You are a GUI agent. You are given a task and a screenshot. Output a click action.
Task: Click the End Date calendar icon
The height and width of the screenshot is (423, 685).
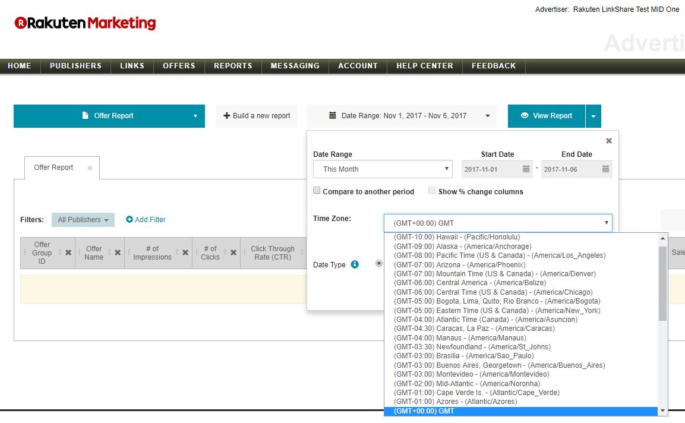point(605,169)
